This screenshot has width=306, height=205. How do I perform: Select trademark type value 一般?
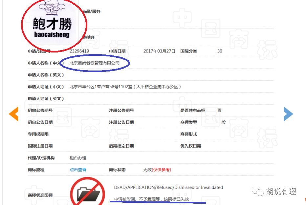(x=222, y=122)
